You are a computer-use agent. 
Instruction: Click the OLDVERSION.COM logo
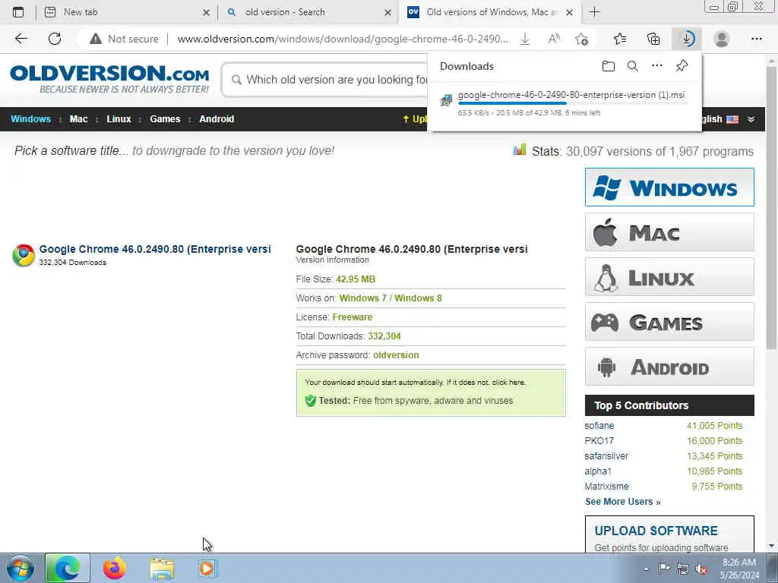point(109,78)
